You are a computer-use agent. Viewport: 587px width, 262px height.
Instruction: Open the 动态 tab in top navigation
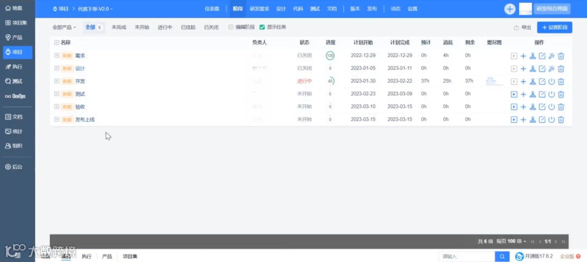[x=395, y=9]
